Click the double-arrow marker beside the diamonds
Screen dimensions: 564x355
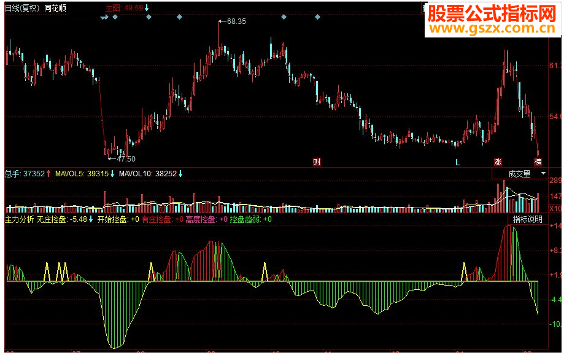[x=104, y=17]
